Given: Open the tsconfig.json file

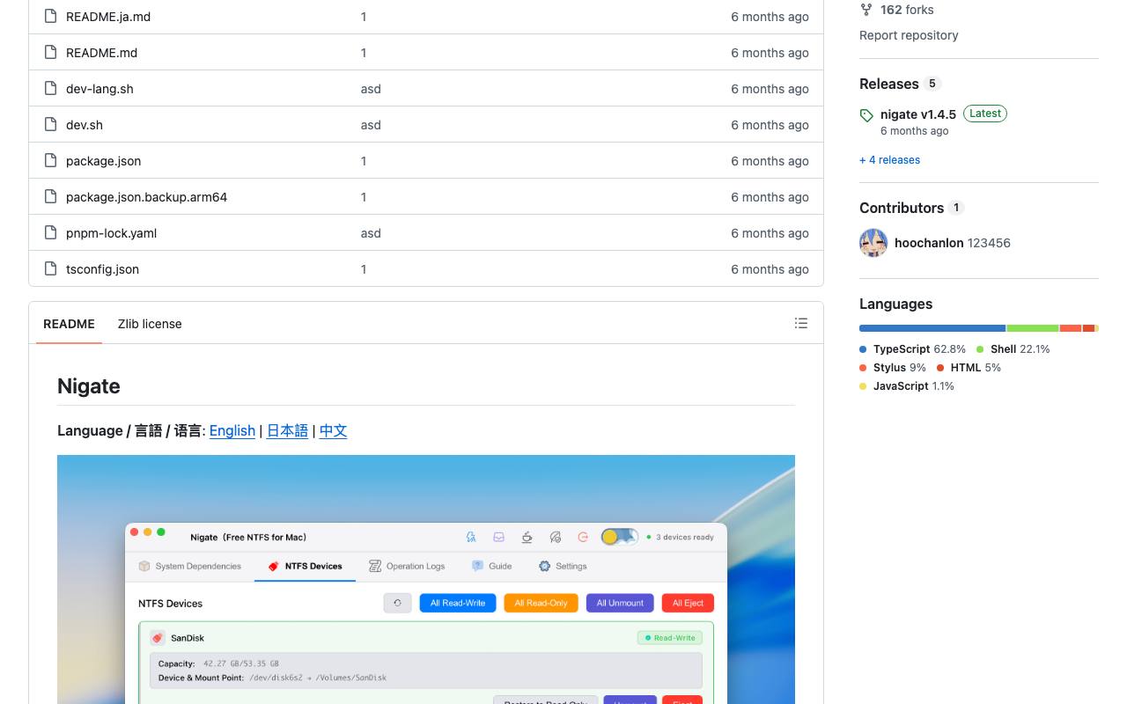Looking at the screenshot, I should point(102,269).
